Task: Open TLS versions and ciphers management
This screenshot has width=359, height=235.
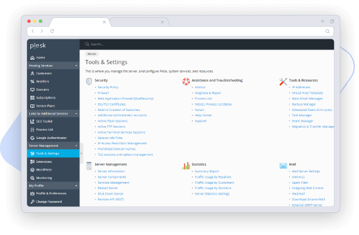Action: point(125,154)
